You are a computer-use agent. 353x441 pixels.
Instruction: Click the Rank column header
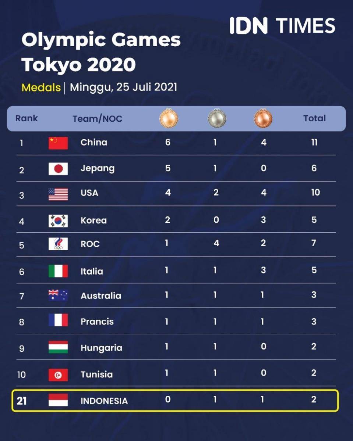click(x=27, y=118)
